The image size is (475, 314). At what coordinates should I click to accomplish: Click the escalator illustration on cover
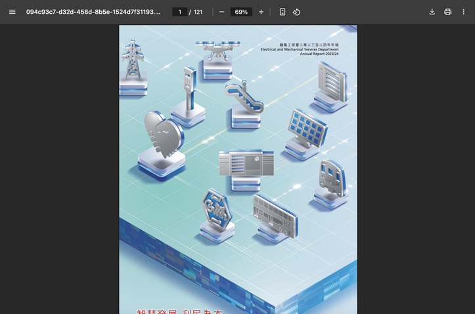pyautogui.click(x=244, y=97)
